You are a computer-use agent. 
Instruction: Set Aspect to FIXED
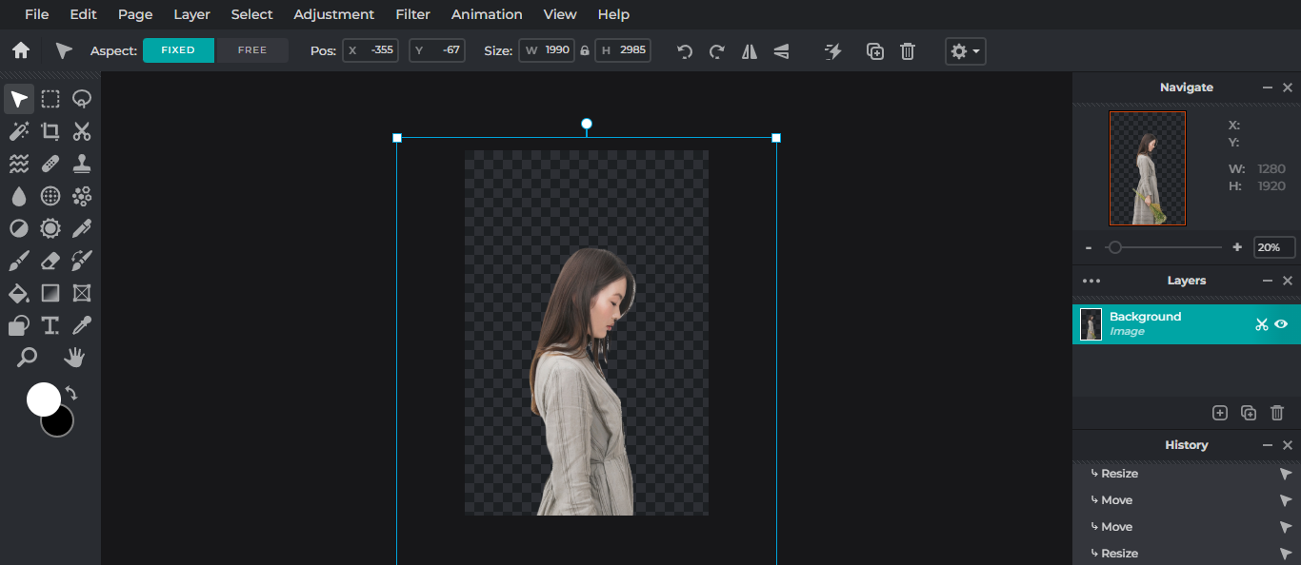pos(178,50)
